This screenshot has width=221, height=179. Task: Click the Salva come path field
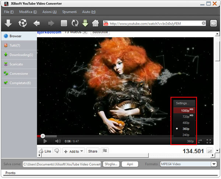(x=62, y=164)
